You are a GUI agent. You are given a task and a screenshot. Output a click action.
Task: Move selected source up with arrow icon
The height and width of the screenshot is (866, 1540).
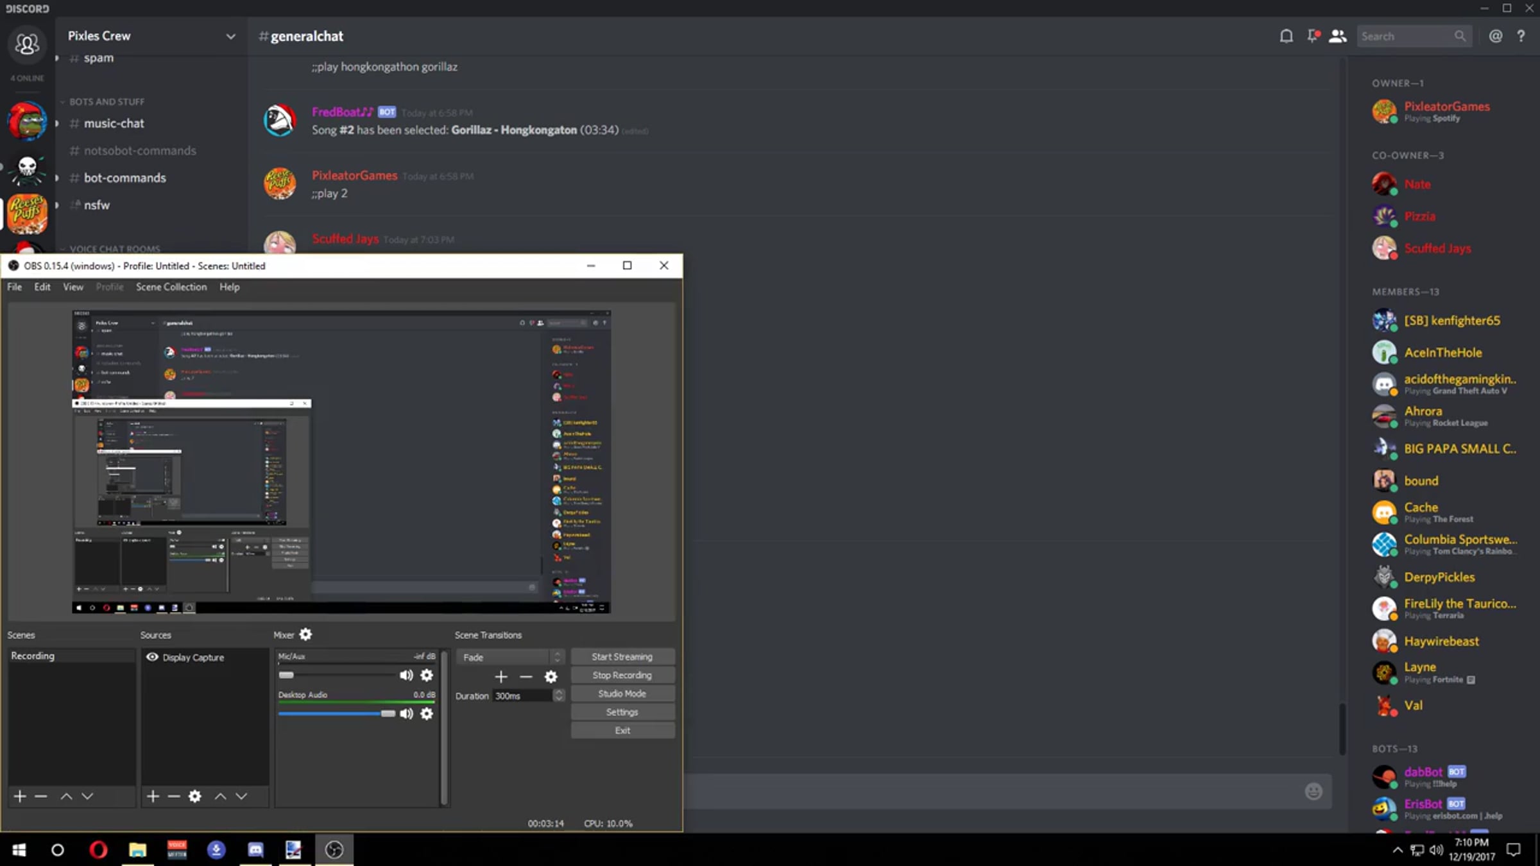point(220,796)
